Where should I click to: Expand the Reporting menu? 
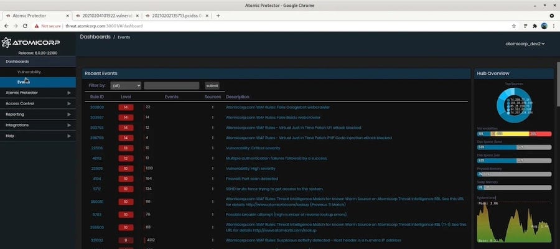(38, 115)
